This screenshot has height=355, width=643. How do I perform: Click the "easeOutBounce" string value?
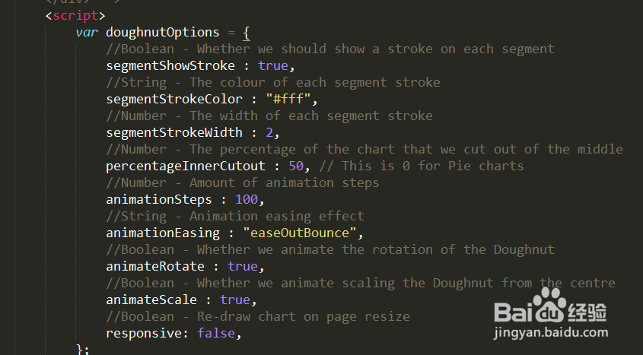pyautogui.click(x=299, y=233)
